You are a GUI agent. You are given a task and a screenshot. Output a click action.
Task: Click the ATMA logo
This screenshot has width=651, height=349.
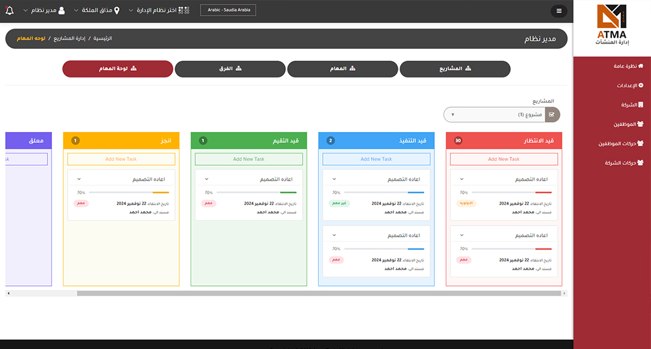[612, 25]
